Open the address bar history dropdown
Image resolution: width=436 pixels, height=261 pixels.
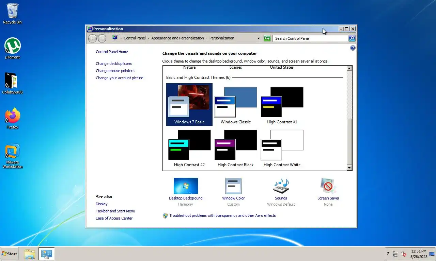[x=259, y=38]
